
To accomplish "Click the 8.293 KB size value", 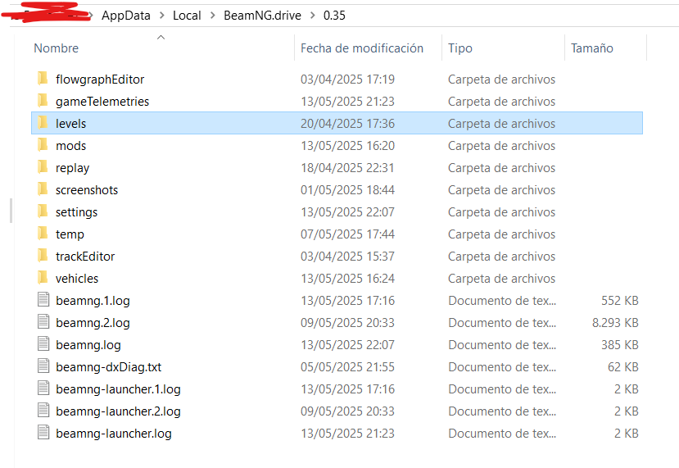I will click(x=615, y=322).
